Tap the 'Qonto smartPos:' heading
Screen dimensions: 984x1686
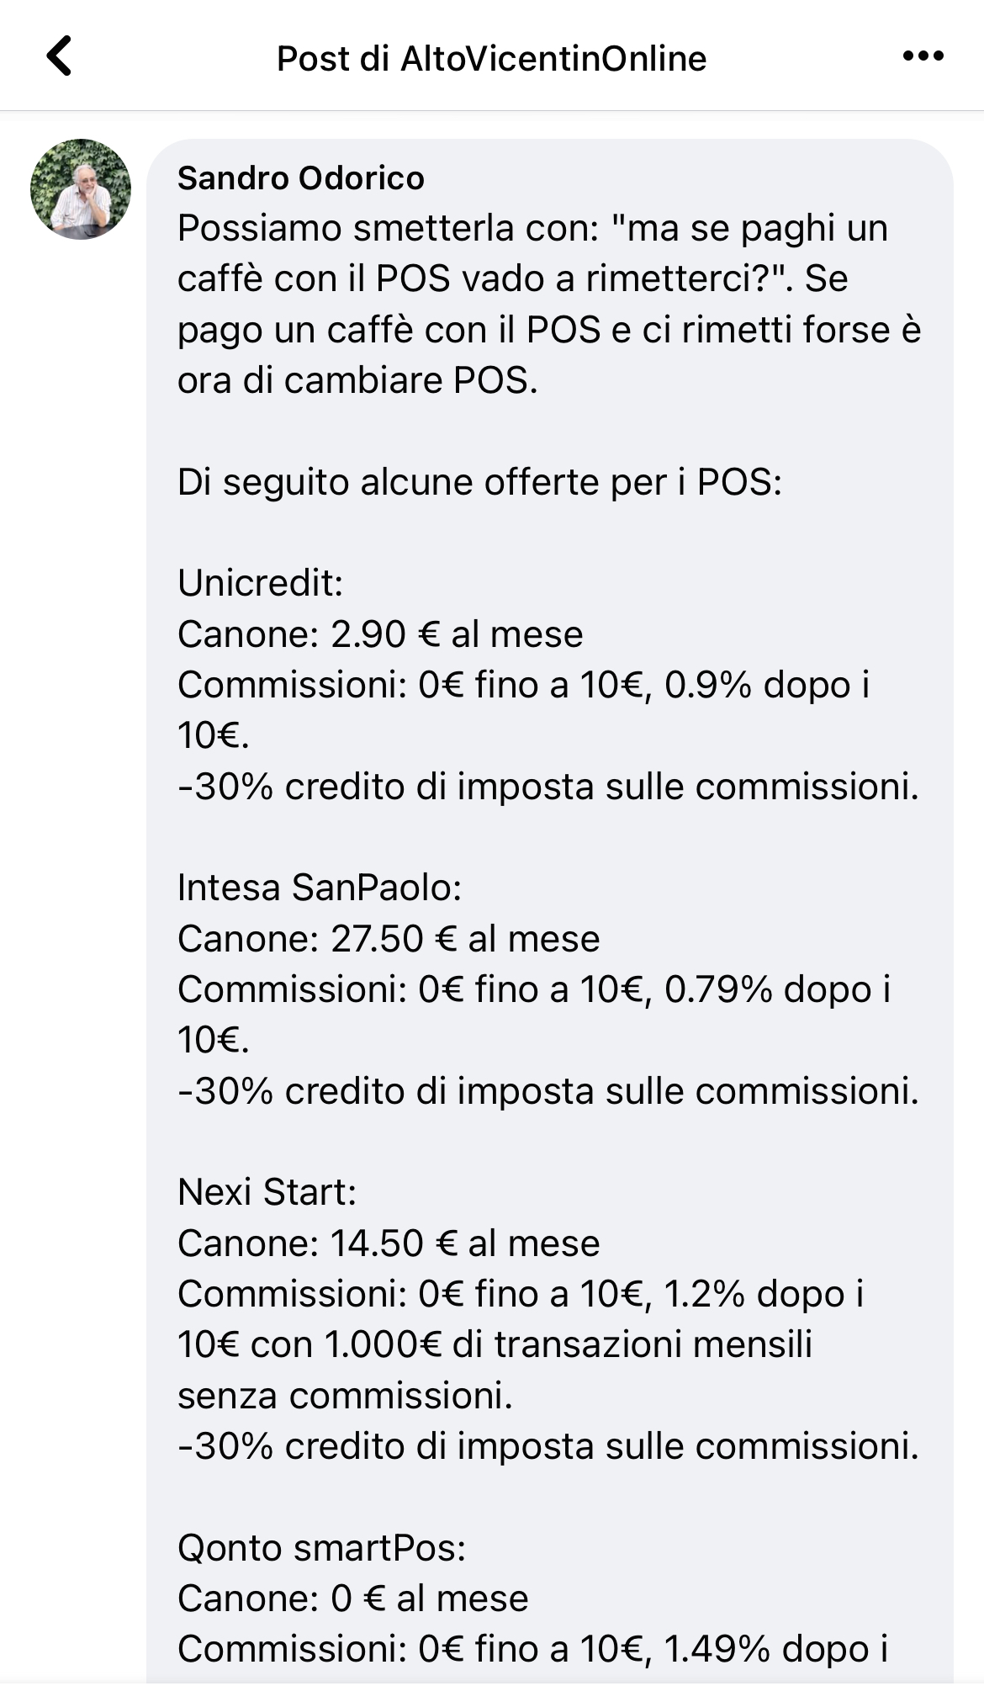click(x=322, y=1547)
